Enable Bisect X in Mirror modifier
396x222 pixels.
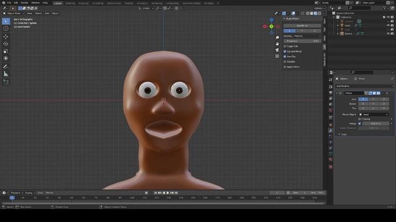pyautogui.click(x=363, y=104)
